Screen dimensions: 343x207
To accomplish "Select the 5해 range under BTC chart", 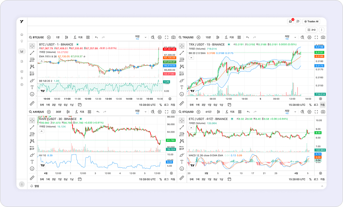I will [42, 105].
